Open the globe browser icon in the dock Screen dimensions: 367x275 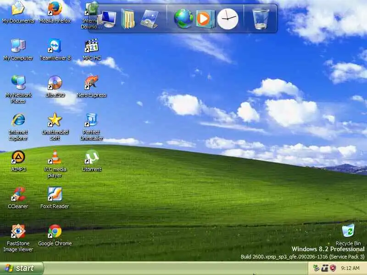(x=183, y=19)
